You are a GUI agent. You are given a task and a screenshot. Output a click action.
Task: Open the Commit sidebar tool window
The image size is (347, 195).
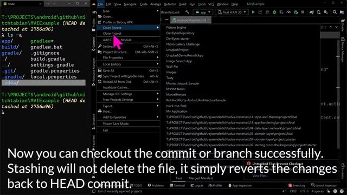click(94, 44)
